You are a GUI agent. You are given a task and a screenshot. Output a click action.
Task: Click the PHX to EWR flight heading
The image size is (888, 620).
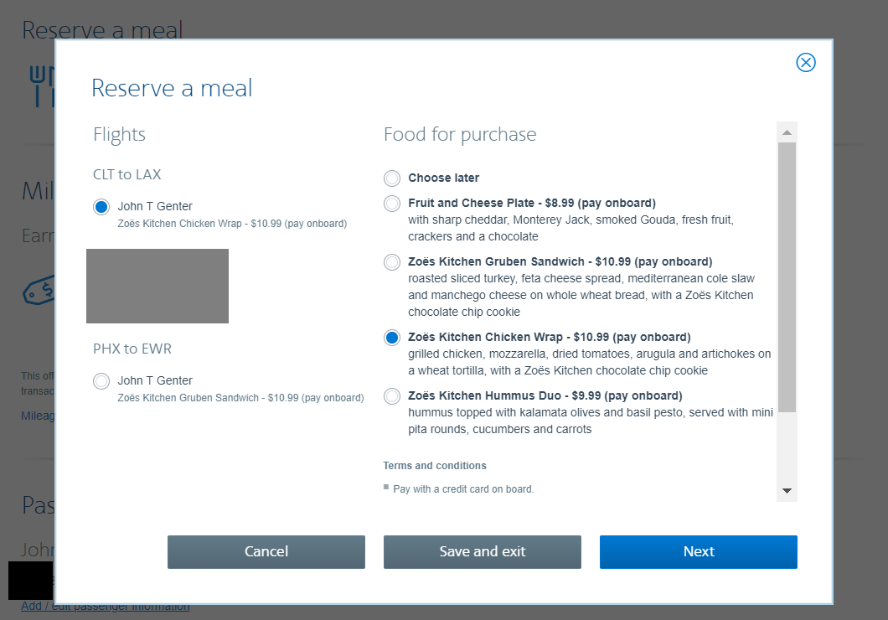click(x=132, y=349)
